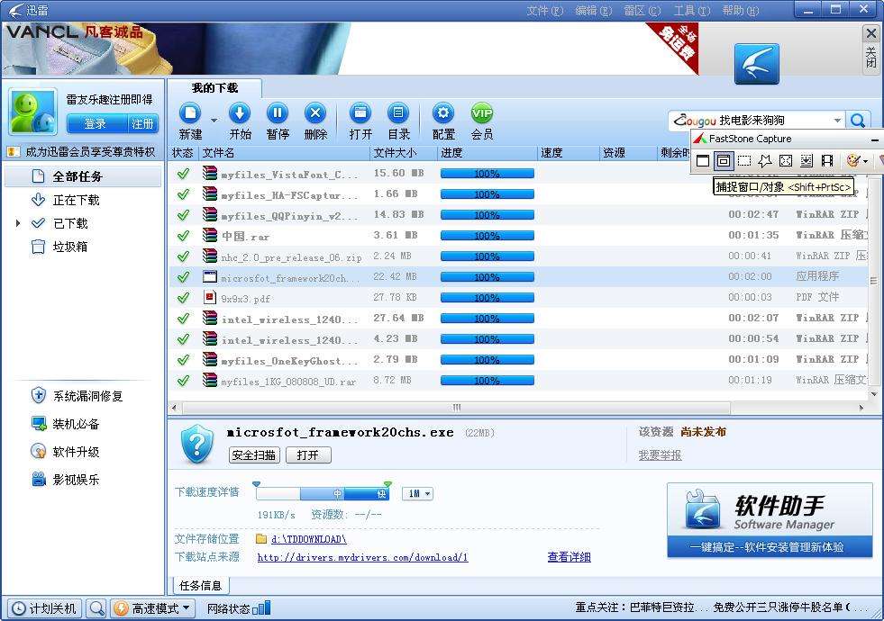Open the 高速模式 dropdown
The height and width of the screenshot is (621, 884).
coord(153,608)
